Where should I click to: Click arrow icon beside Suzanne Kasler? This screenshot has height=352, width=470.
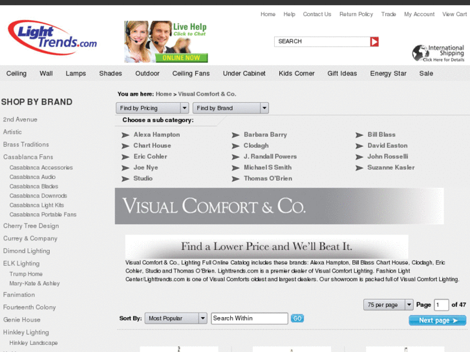point(359,168)
